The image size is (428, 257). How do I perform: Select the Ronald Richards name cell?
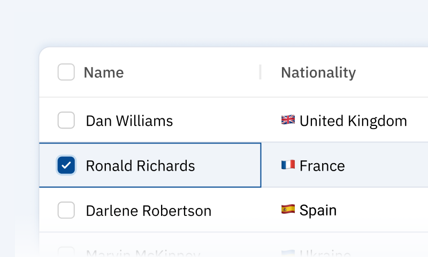coord(140,166)
